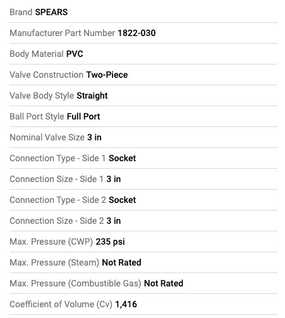Click the Manufacturer Part Number label
The width and height of the screenshot is (285, 318).
pos(63,33)
